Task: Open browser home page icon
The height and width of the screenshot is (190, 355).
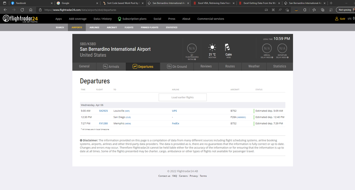Action: pos(31,10)
